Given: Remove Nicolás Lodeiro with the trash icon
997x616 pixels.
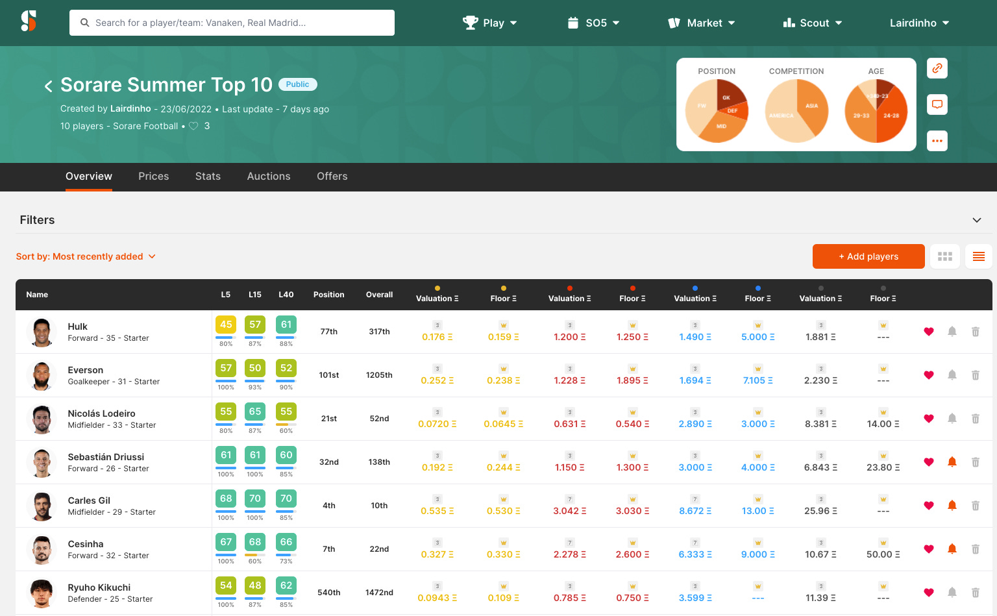Looking at the screenshot, I should point(976,419).
